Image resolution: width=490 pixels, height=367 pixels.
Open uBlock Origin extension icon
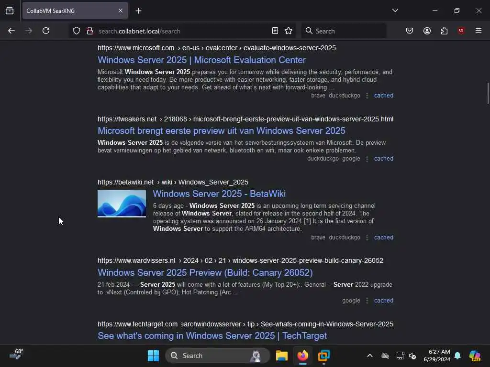pos(461,31)
